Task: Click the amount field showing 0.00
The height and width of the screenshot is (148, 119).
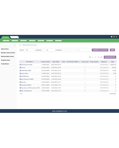Action: [84, 50]
